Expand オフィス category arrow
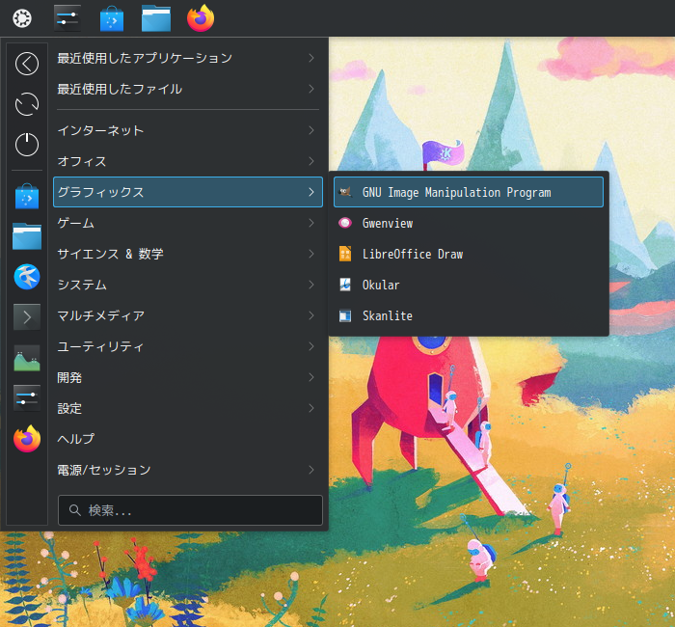Screen dimensions: 675x627 311,161
